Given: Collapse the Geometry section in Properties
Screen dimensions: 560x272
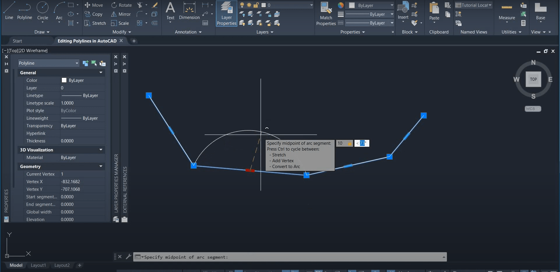Looking at the screenshot, I should coord(101,166).
